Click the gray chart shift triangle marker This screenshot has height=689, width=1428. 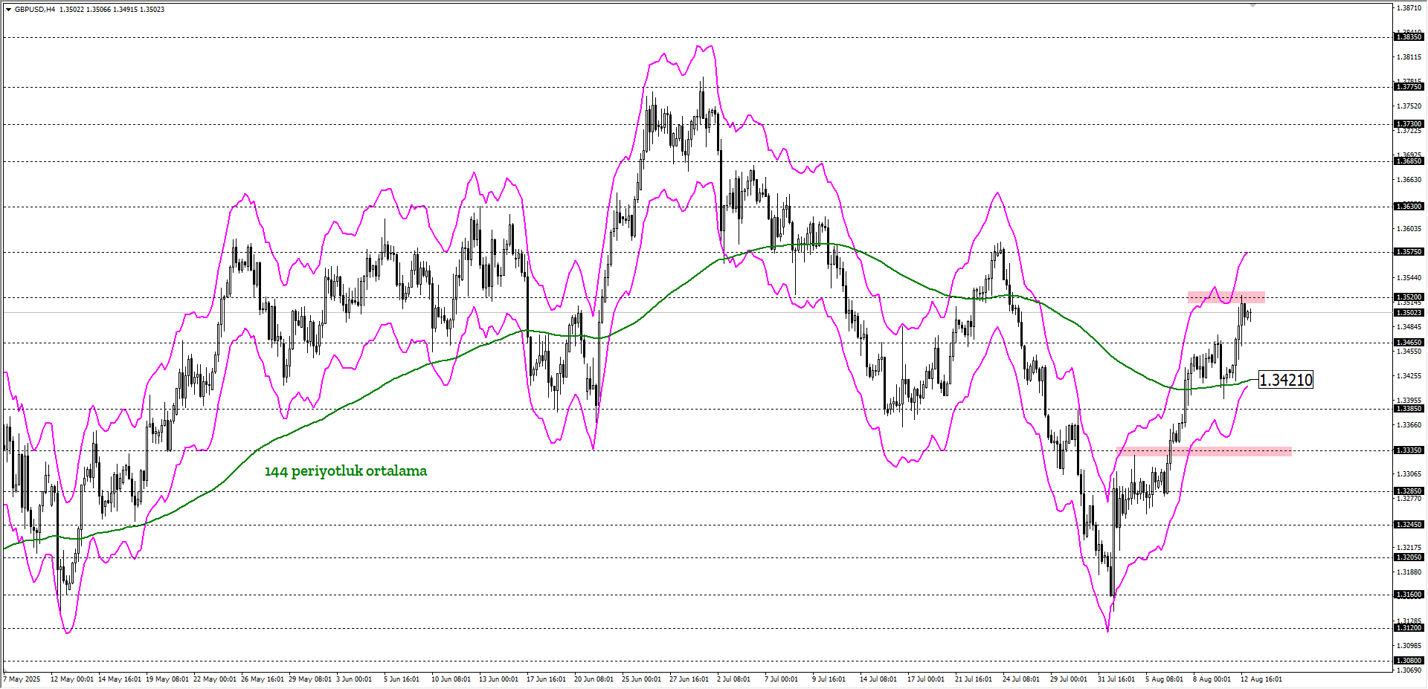pos(1252,5)
